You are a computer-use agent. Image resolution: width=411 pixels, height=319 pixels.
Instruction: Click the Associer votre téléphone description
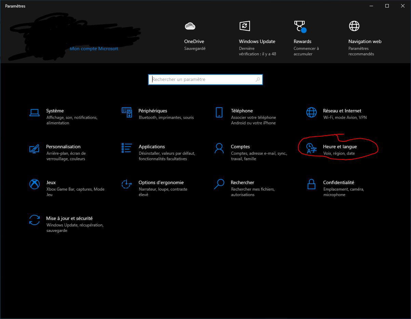253,120
